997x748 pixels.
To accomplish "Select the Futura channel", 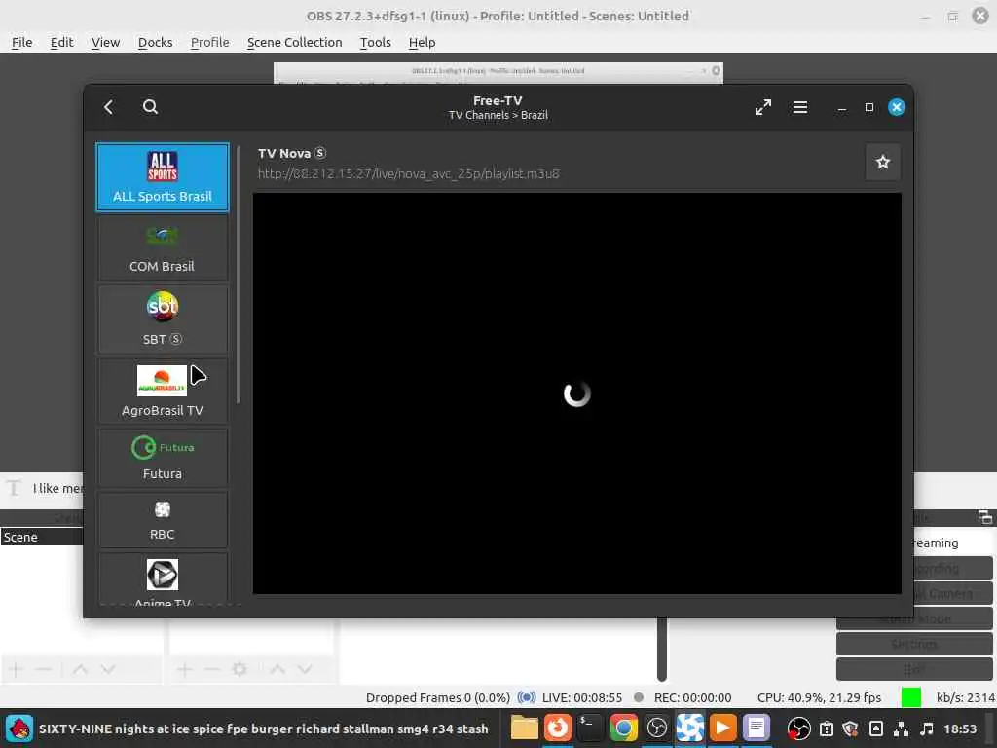I will (x=163, y=458).
